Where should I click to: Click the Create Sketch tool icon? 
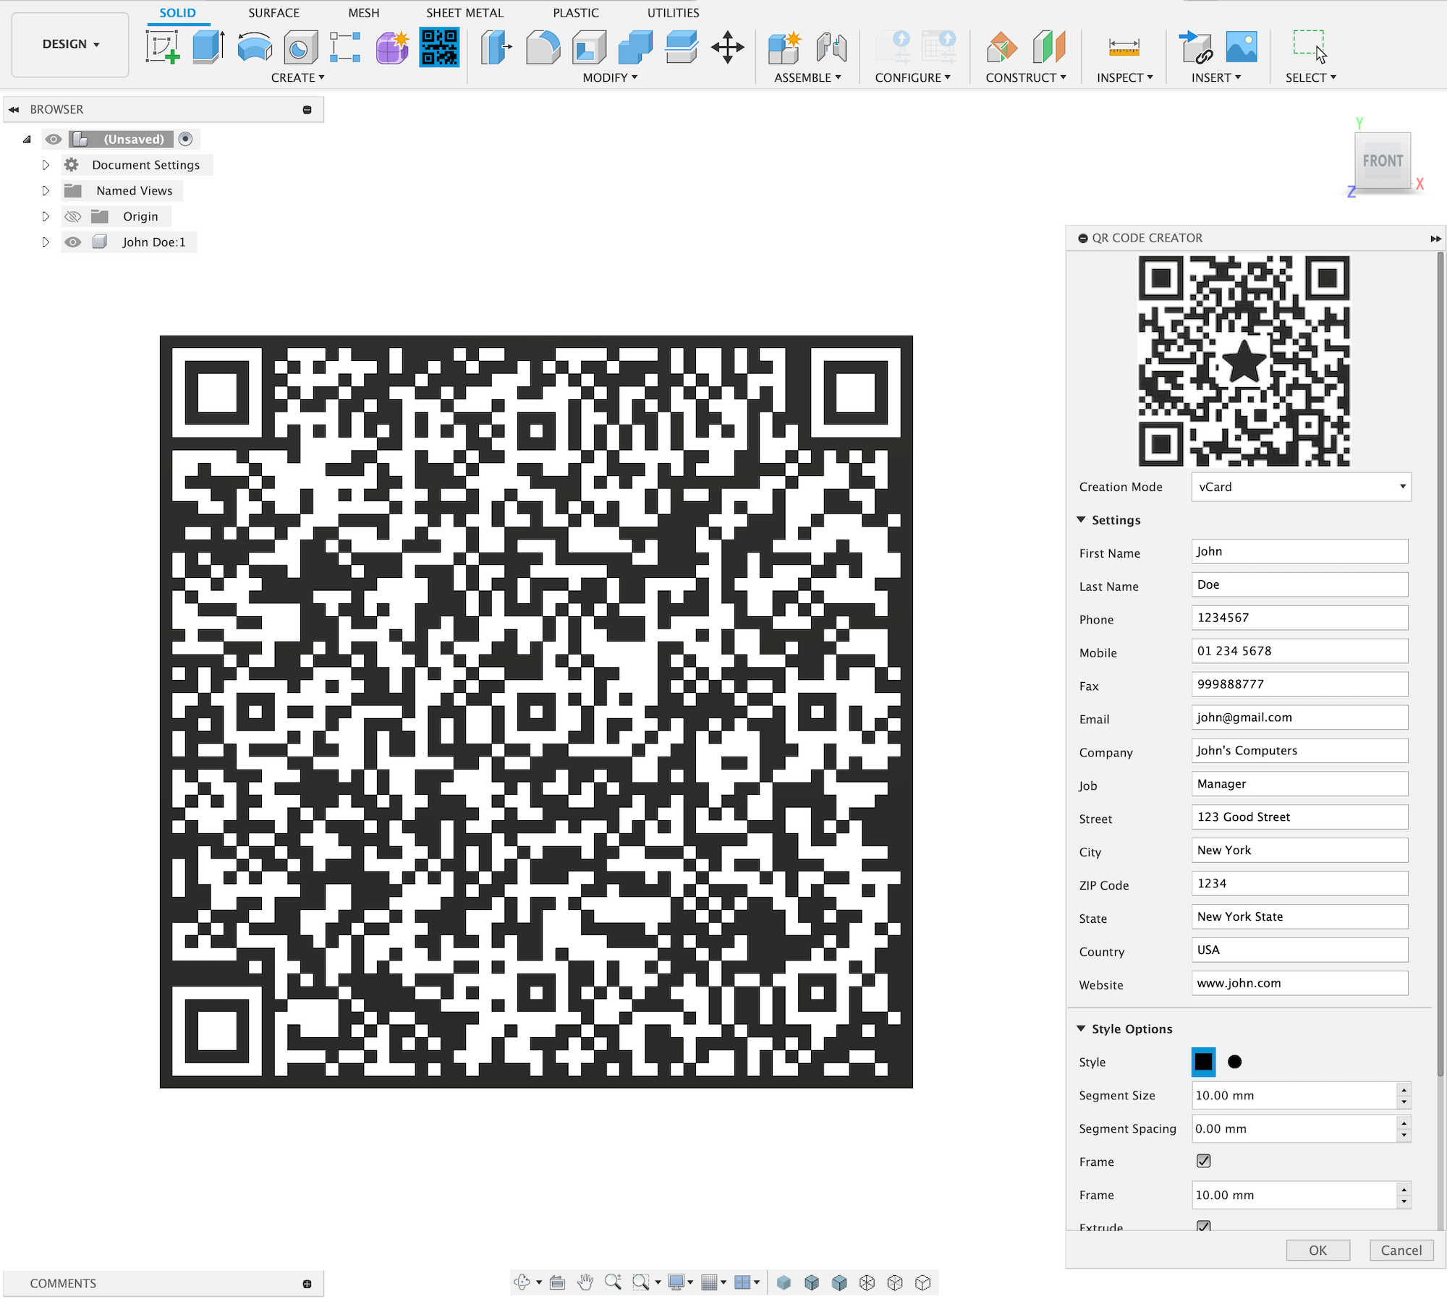click(163, 47)
